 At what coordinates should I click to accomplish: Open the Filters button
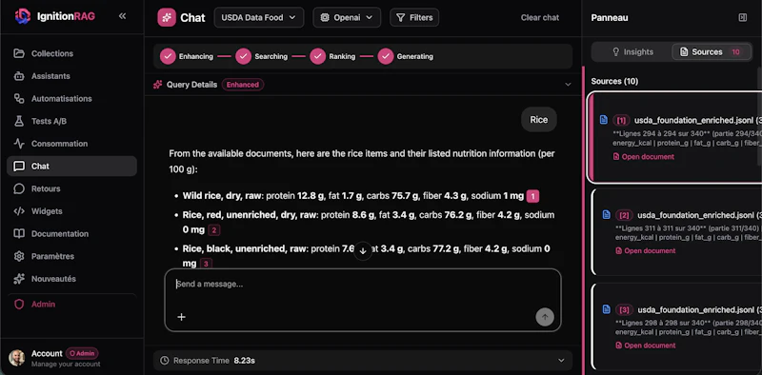[x=414, y=17]
